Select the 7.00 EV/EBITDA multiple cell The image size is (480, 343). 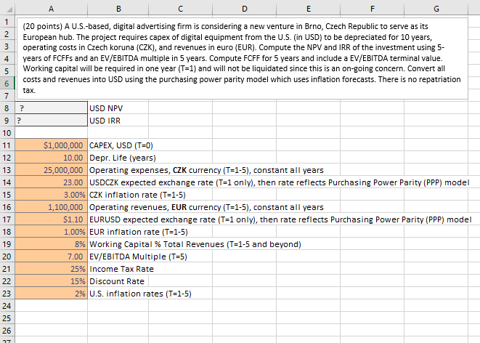tap(51, 257)
